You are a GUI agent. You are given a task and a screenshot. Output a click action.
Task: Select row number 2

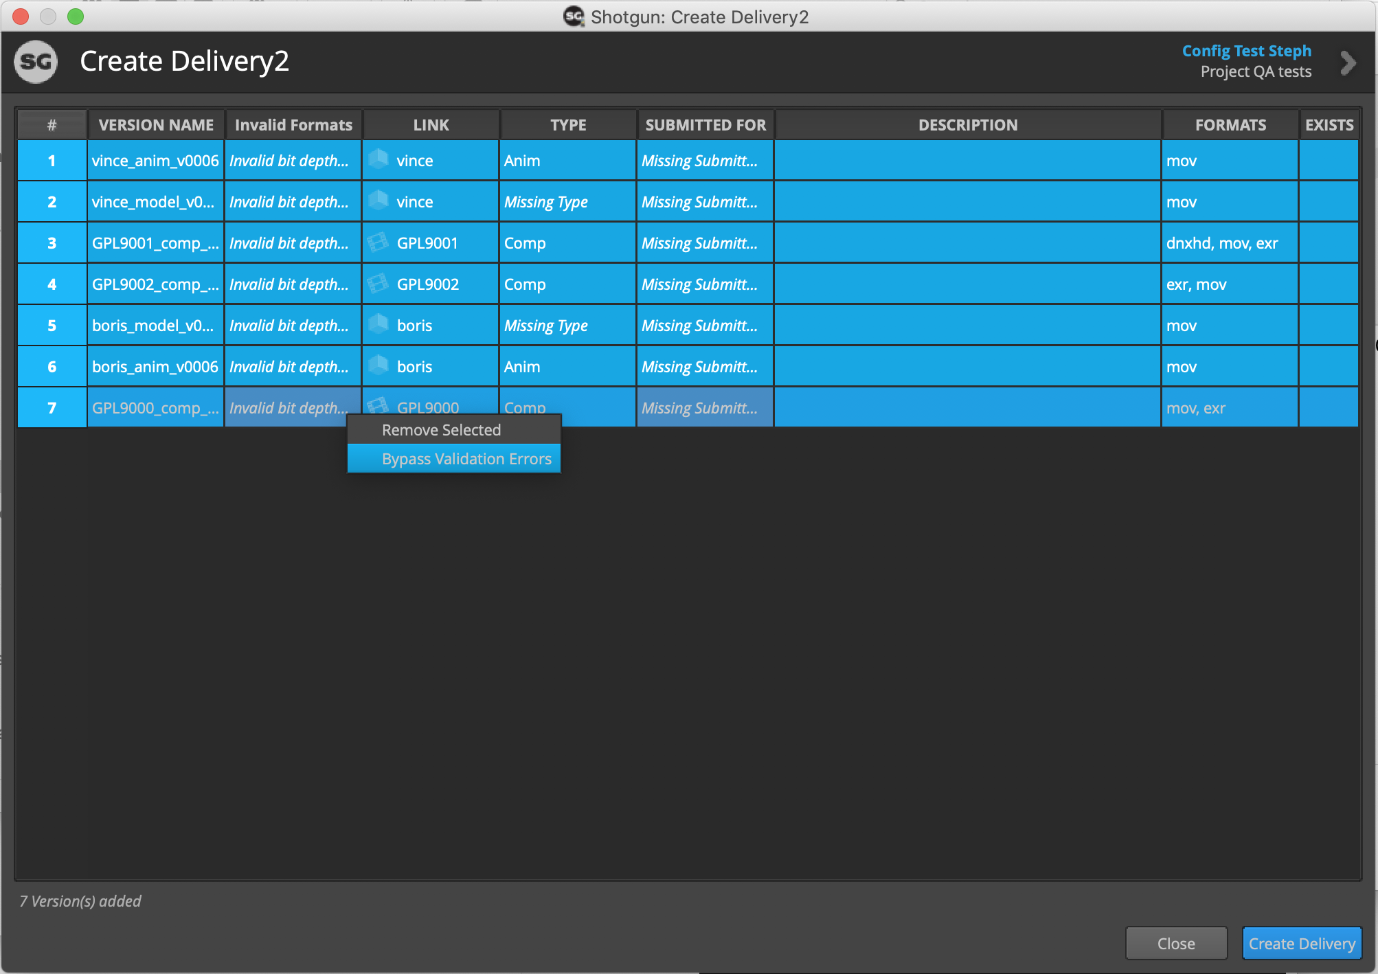point(52,202)
